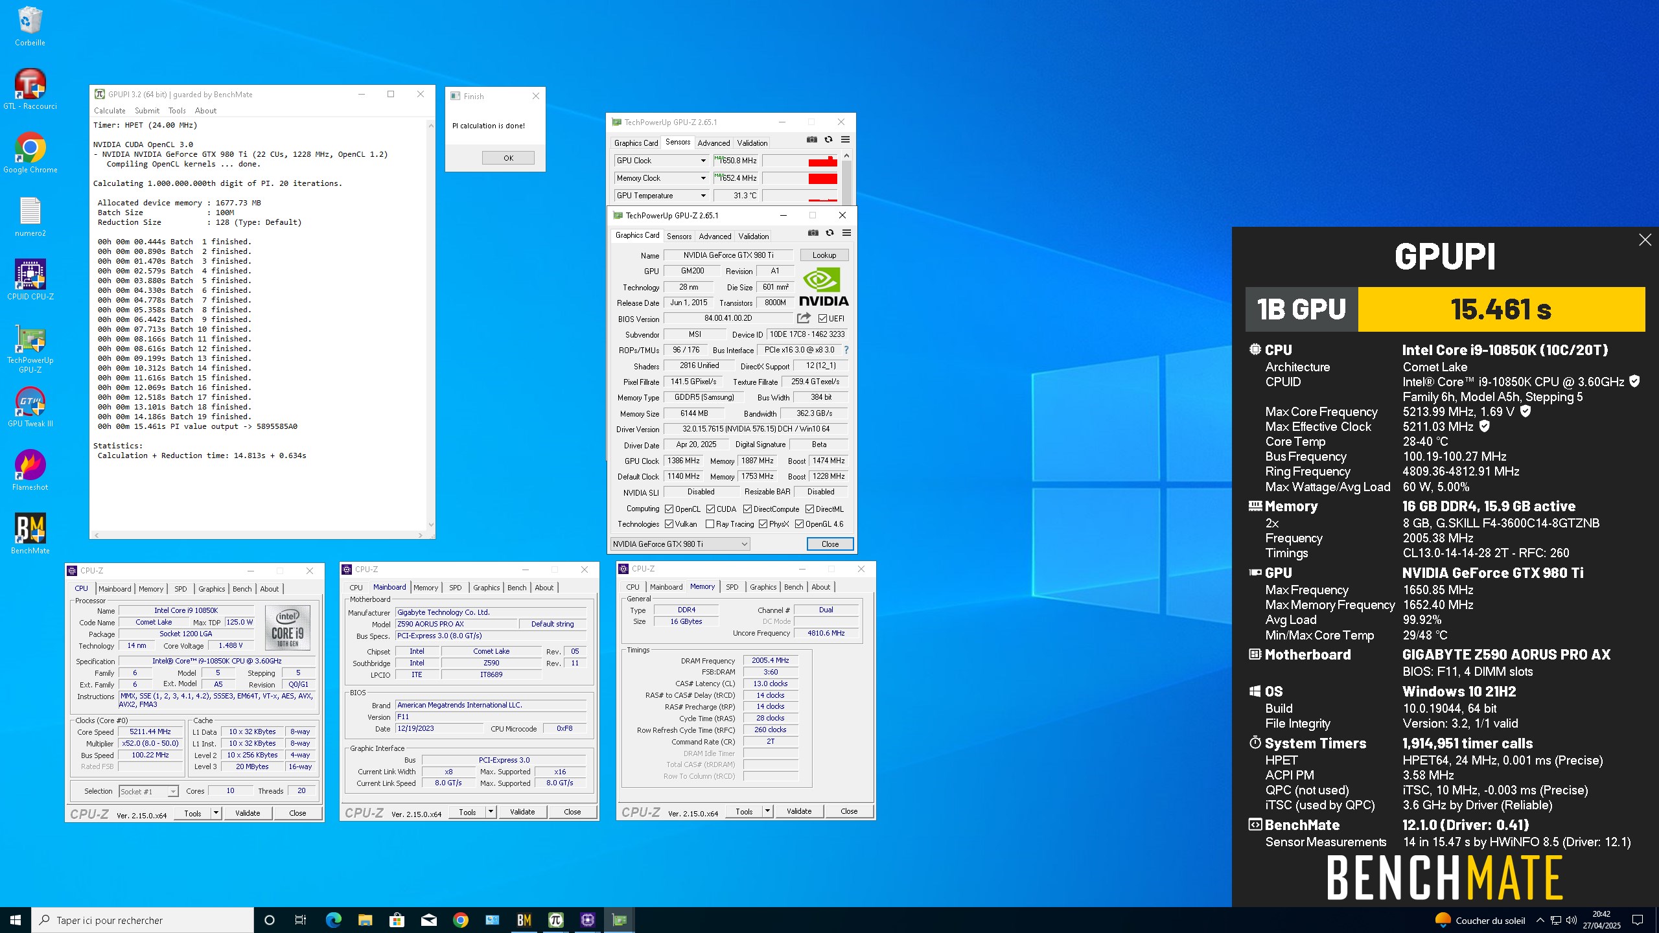Viewport: 1659px width, 933px height.
Task: Click Close in the CPU-Z Mainboard window
Action: click(572, 812)
